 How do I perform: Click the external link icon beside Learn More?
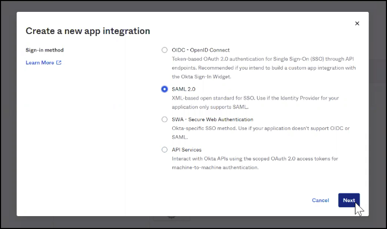[x=59, y=63]
